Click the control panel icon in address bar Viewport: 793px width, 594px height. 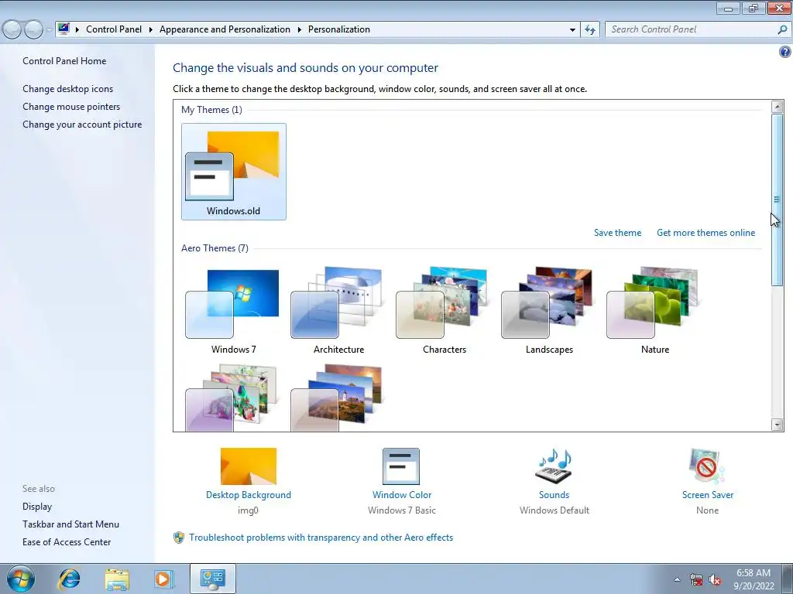coord(64,29)
